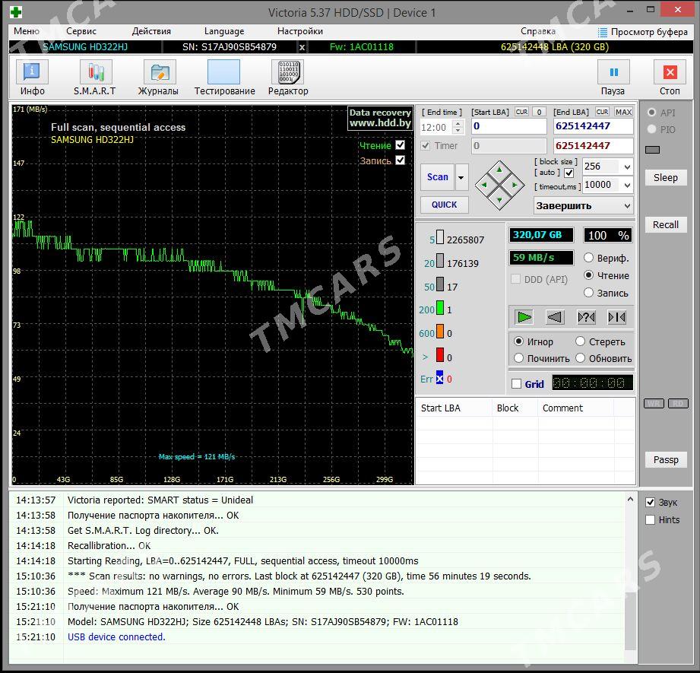
Task: Click the End LBA 625142447 input field
Action: click(x=594, y=126)
